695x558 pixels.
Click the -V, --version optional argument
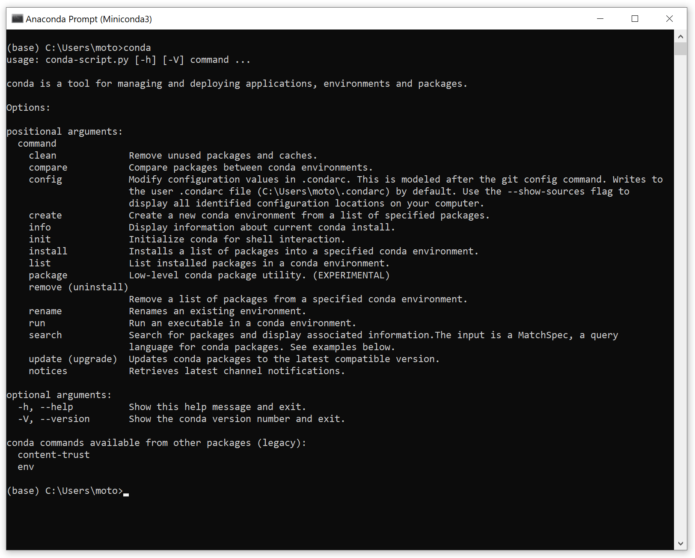(x=53, y=419)
